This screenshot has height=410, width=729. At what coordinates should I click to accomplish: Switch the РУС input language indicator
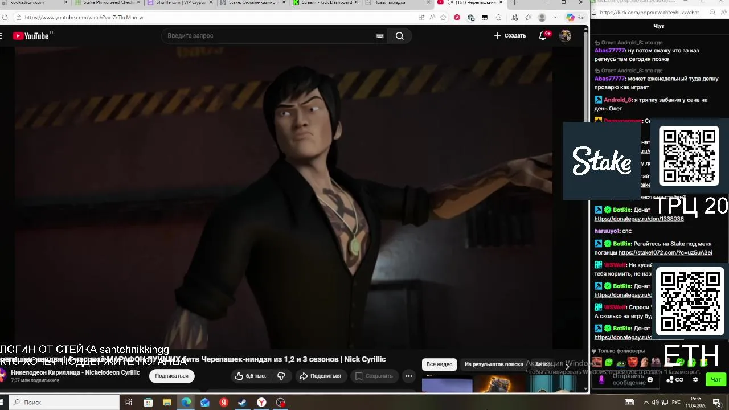675,402
